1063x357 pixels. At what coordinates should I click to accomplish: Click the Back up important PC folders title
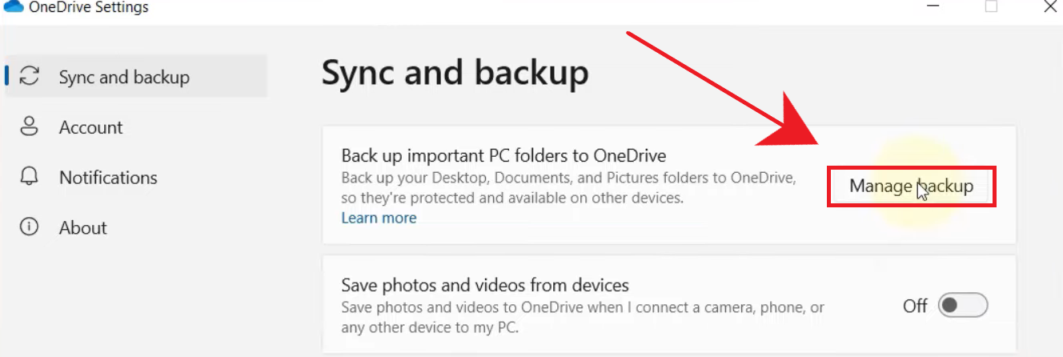(x=503, y=155)
